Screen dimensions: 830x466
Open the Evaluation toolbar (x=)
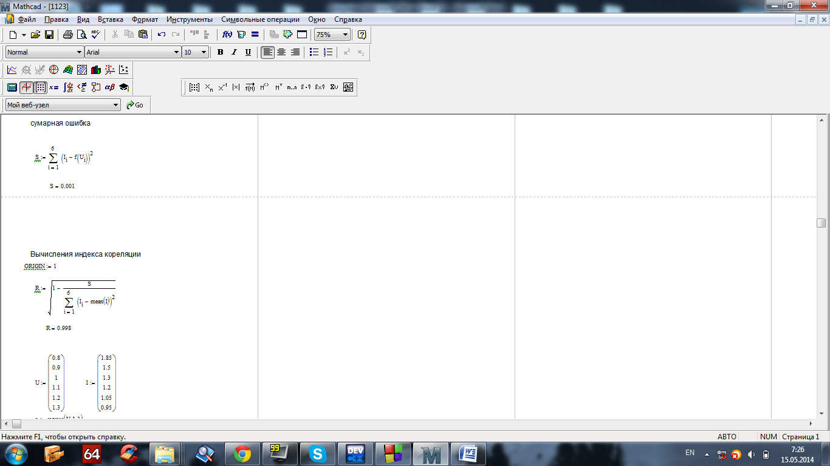[x=54, y=87]
